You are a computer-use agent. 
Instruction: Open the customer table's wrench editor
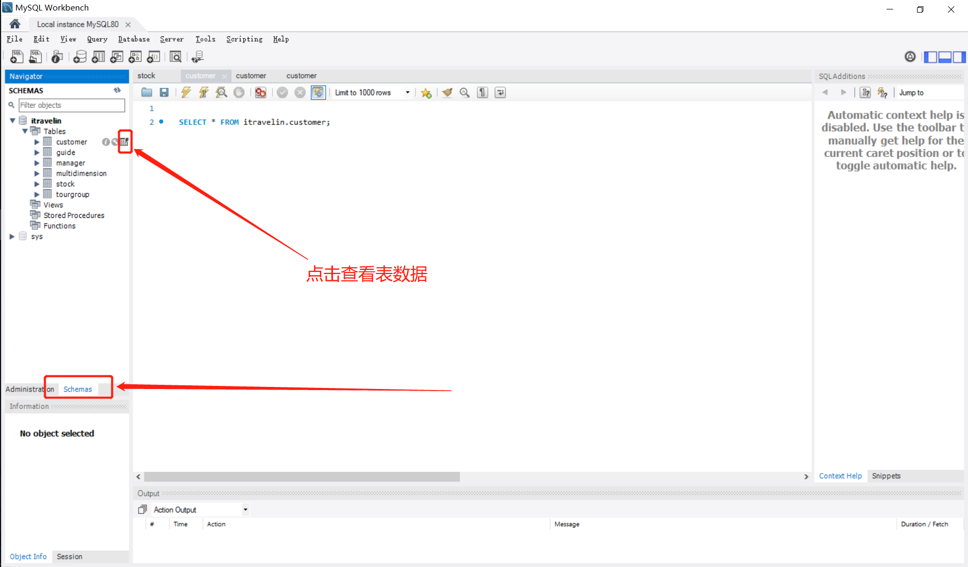pyautogui.click(x=115, y=142)
